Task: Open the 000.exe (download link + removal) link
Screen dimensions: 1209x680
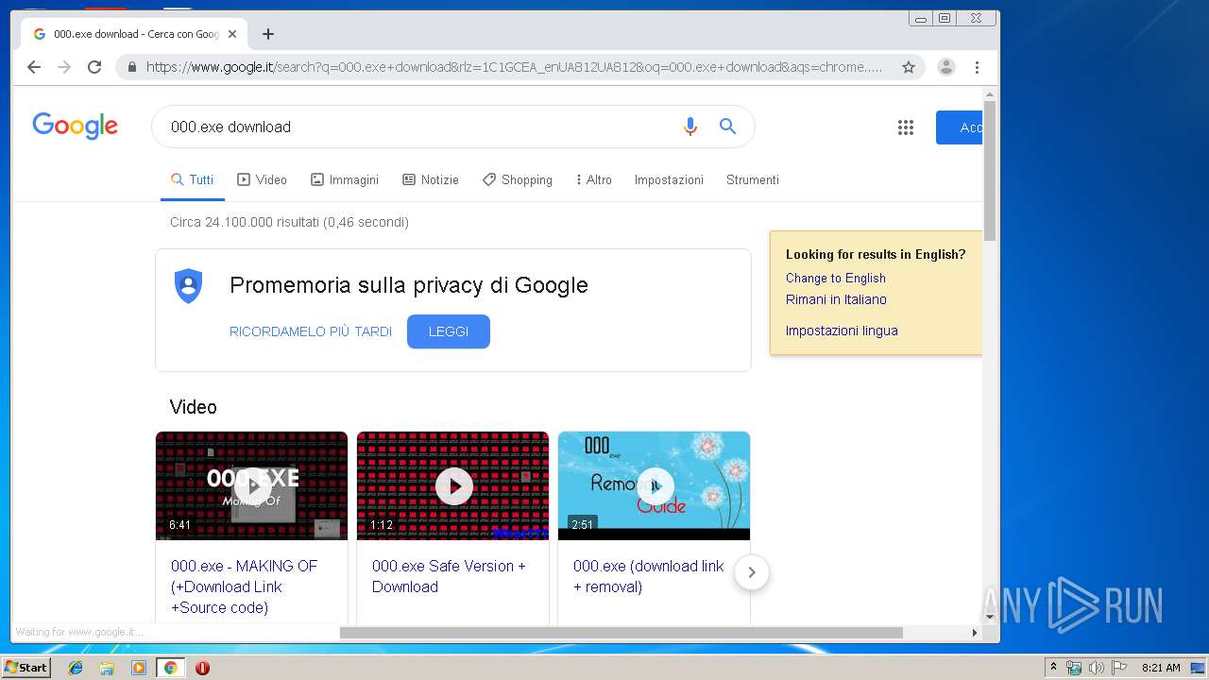Action: pyautogui.click(x=649, y=576)
